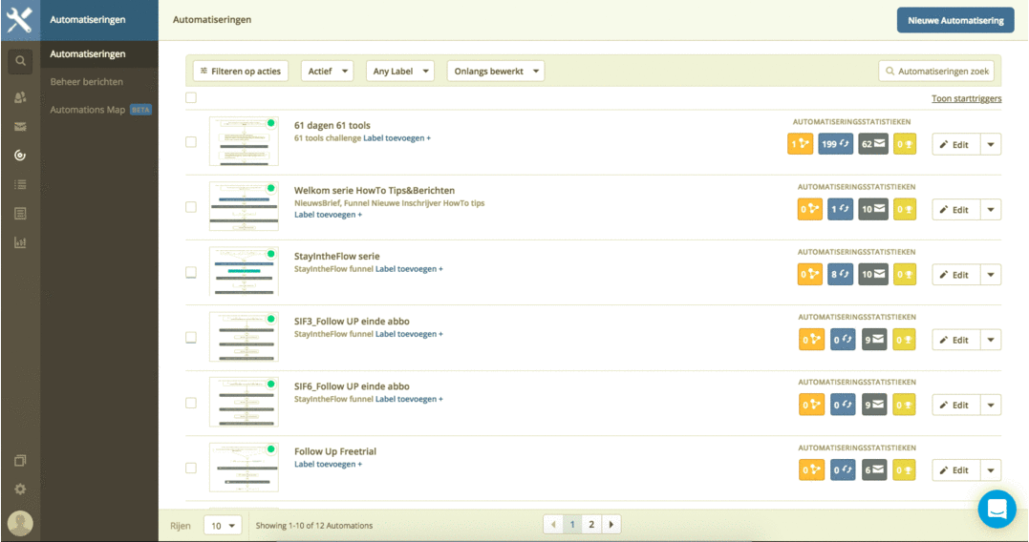Go to Automations Map menu item

coord(88,110)
